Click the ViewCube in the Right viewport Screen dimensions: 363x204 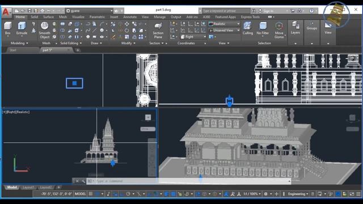[x=148, y=117]
